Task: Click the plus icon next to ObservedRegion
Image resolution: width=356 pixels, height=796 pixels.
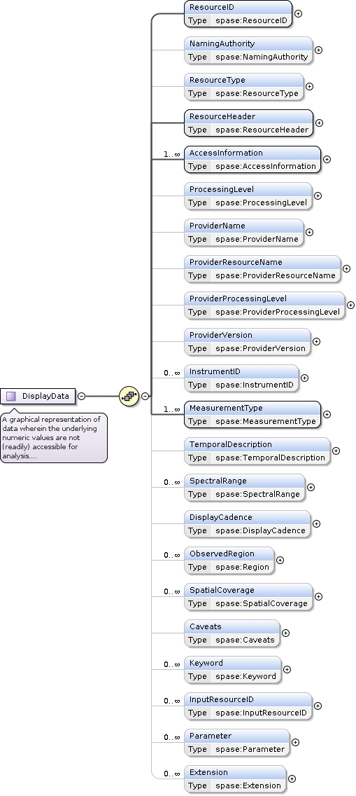Action: pyautogui.click(x=280, y=560)
